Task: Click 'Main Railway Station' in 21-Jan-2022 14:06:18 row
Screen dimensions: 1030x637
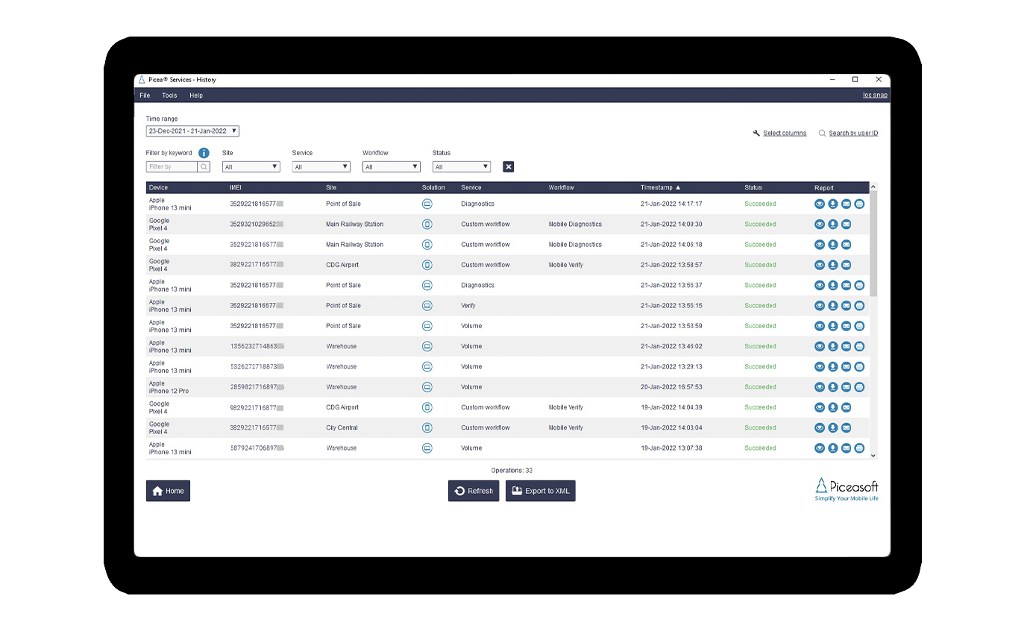Action: (x=355, y=245)
